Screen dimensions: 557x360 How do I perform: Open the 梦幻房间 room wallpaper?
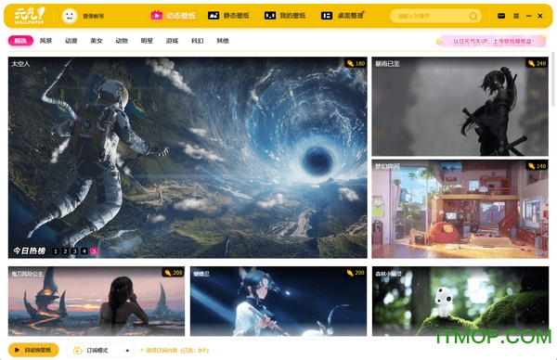[x=460, y=209]
